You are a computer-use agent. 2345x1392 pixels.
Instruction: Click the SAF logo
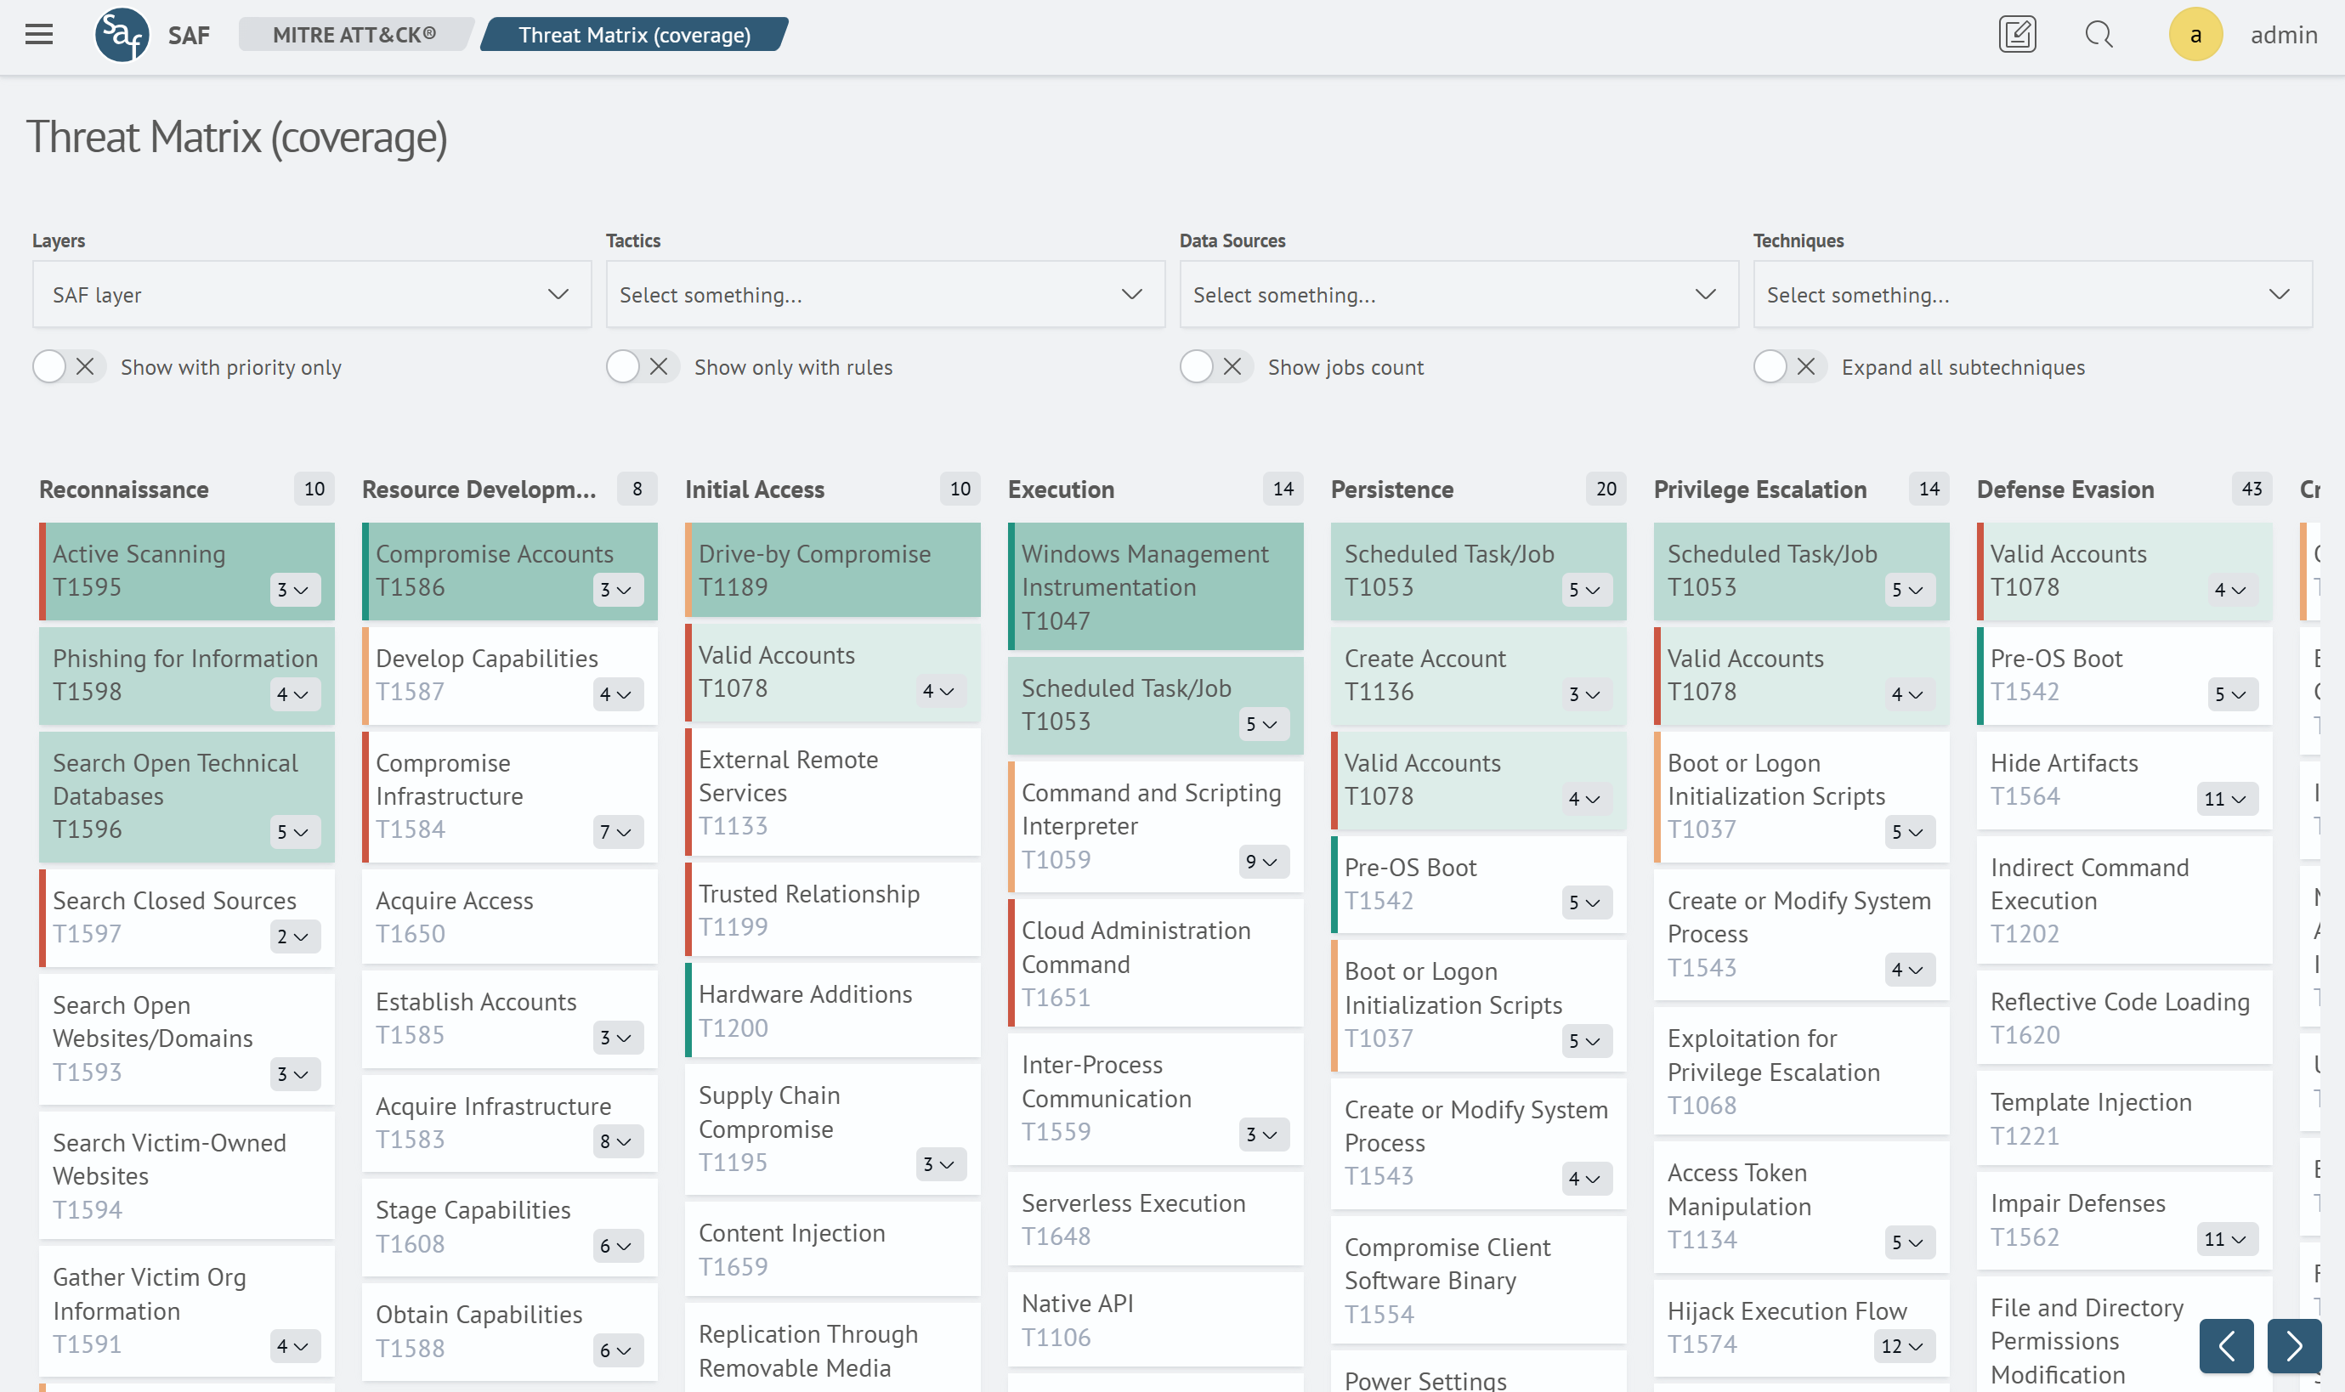pos(123,34)
